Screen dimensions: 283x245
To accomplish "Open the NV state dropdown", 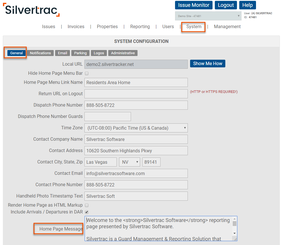I will [x=130, y=162].
